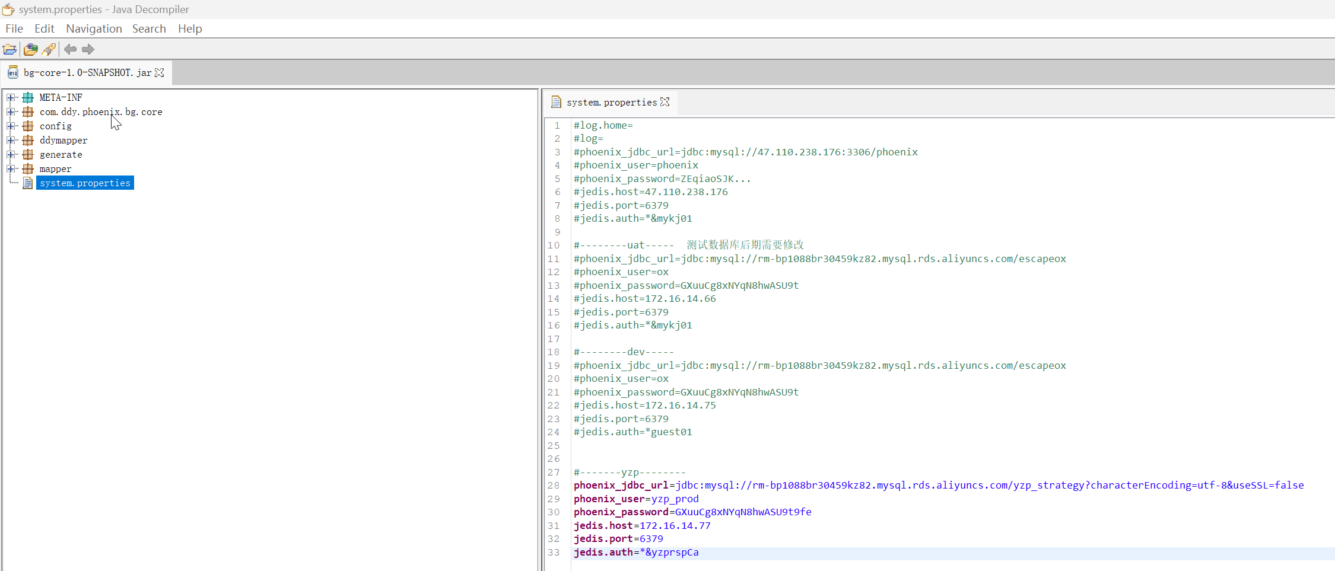Open the Search menu
This screenshot has width=1335, height=571.
pyautogui.click(x=149, y=28)
